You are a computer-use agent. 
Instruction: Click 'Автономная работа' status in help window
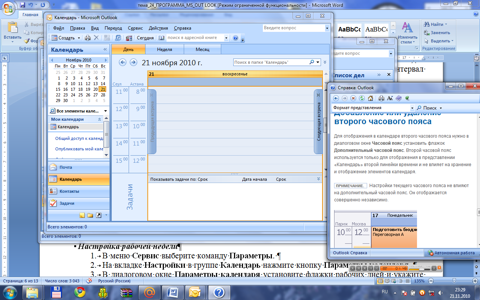click(451, 253)
